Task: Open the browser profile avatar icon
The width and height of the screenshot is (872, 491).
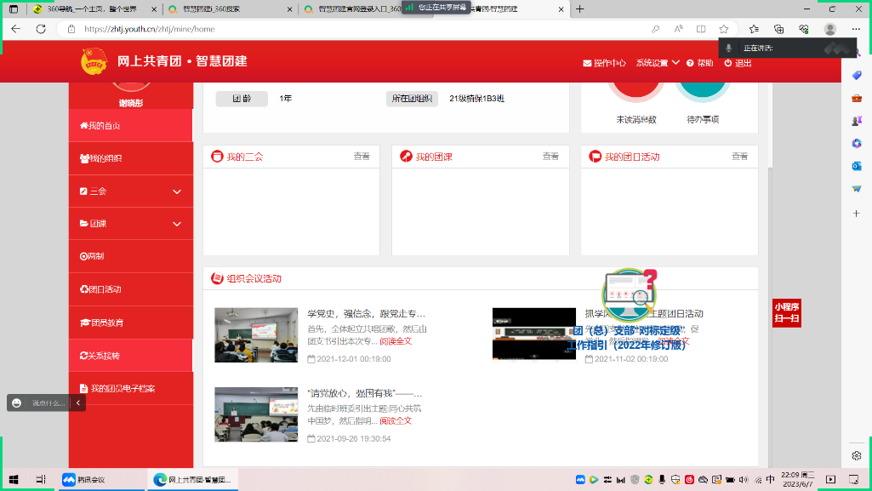Action: pos(829,29)
